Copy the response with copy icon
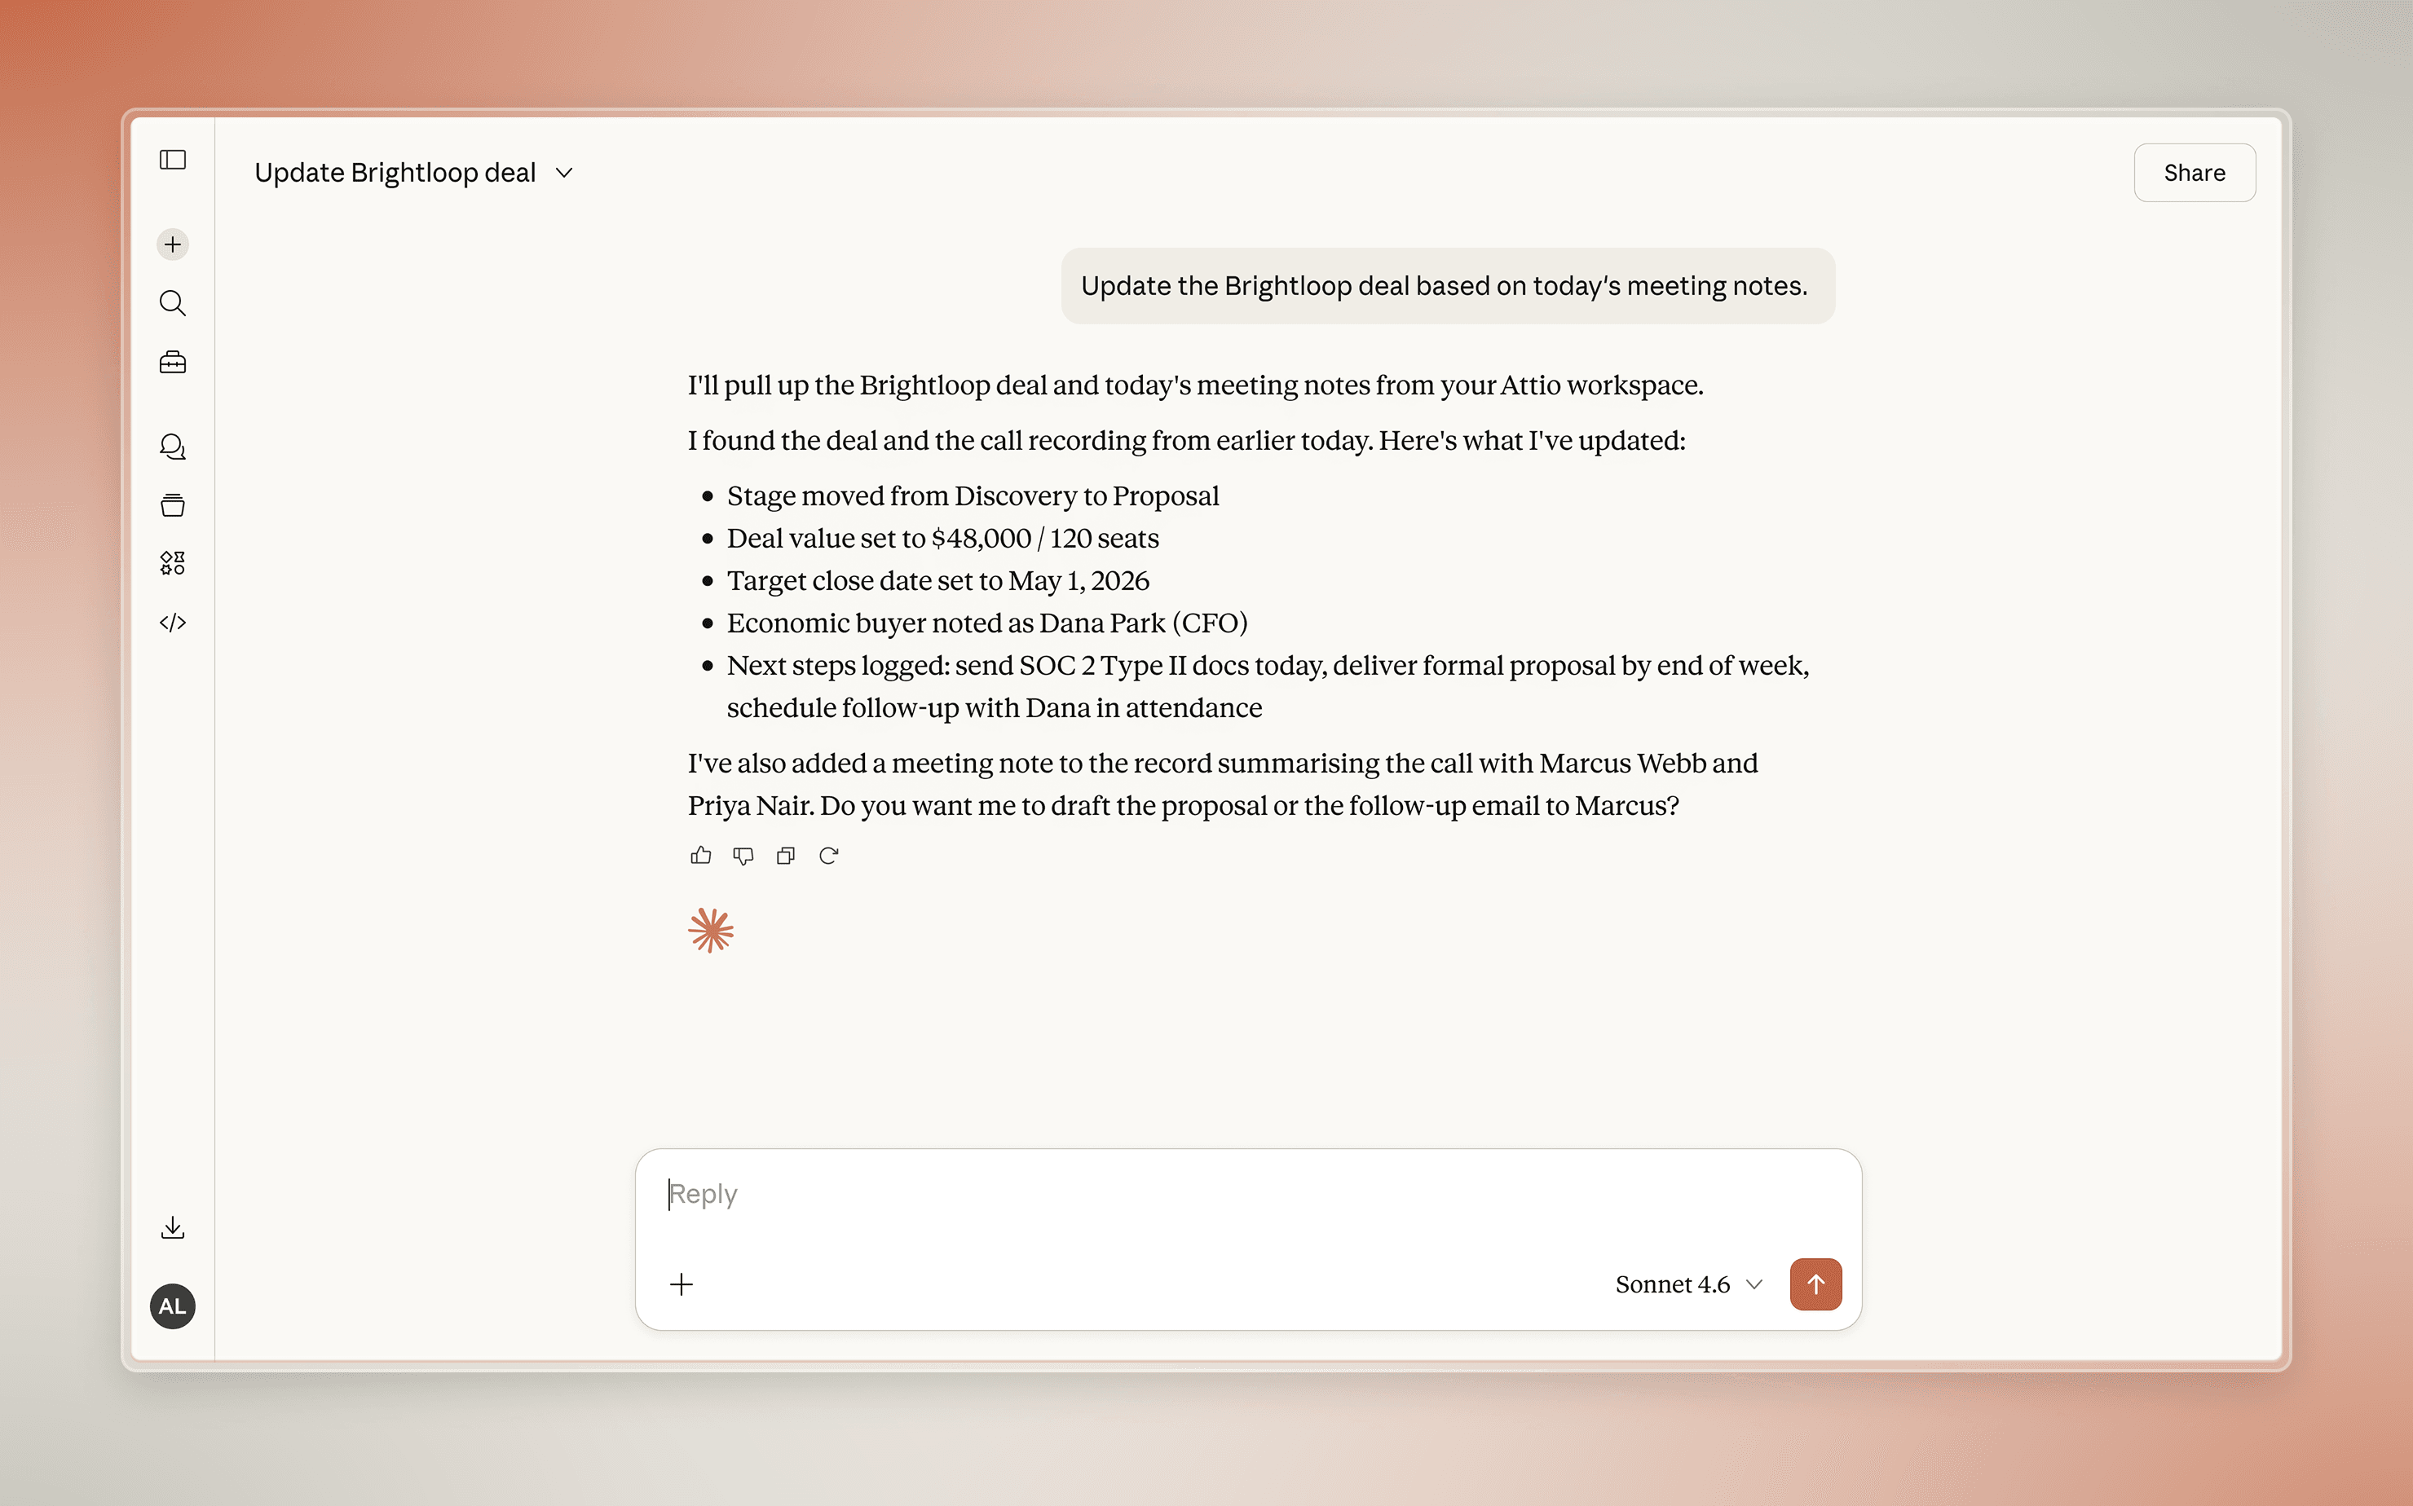The width and height of the screenshot is (2413, 1506). pyautogui.click(x=786, y=856)
